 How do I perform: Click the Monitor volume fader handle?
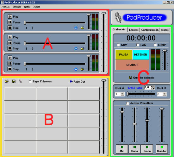(x=162, y=109)
